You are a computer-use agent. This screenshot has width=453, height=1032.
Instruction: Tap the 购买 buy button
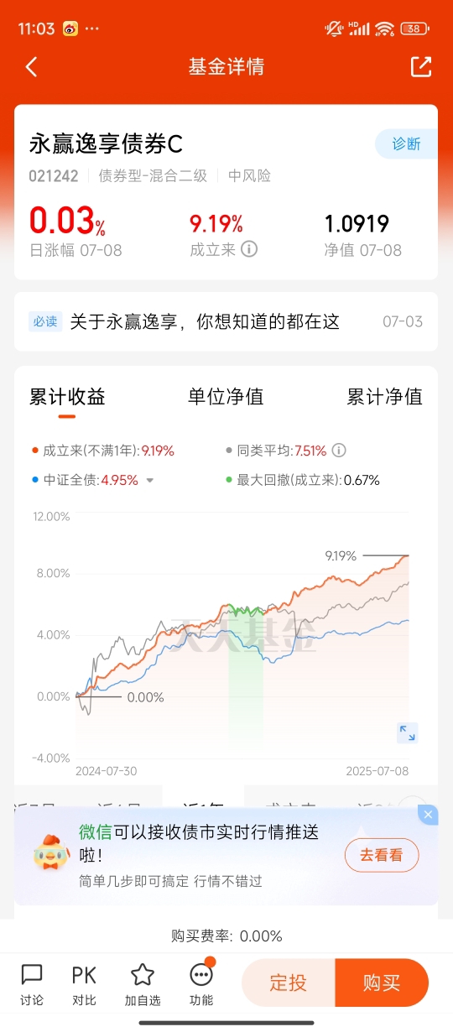382,982
